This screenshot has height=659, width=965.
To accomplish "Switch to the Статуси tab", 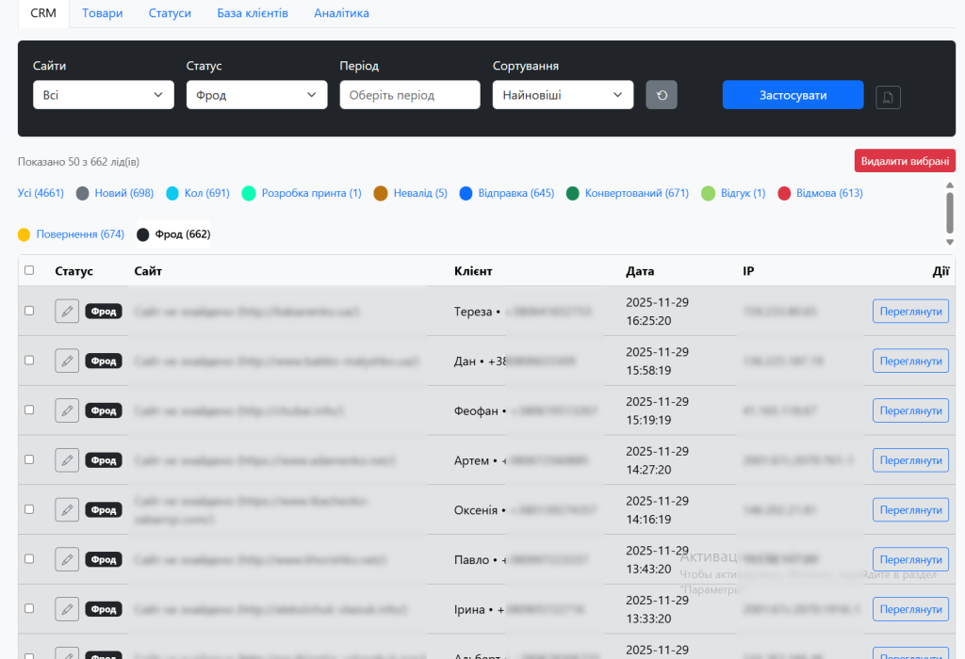I will point(170,13).
